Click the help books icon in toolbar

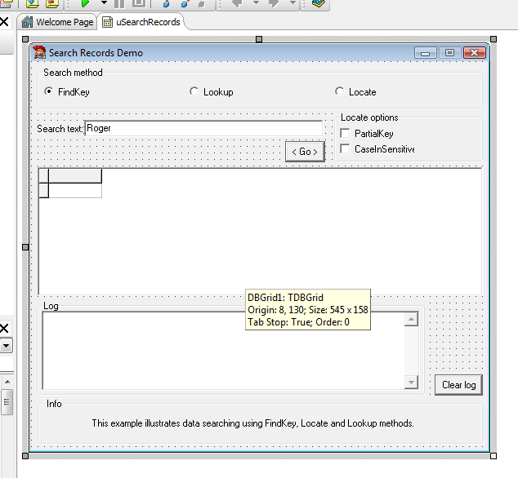(x=318, y=3)
